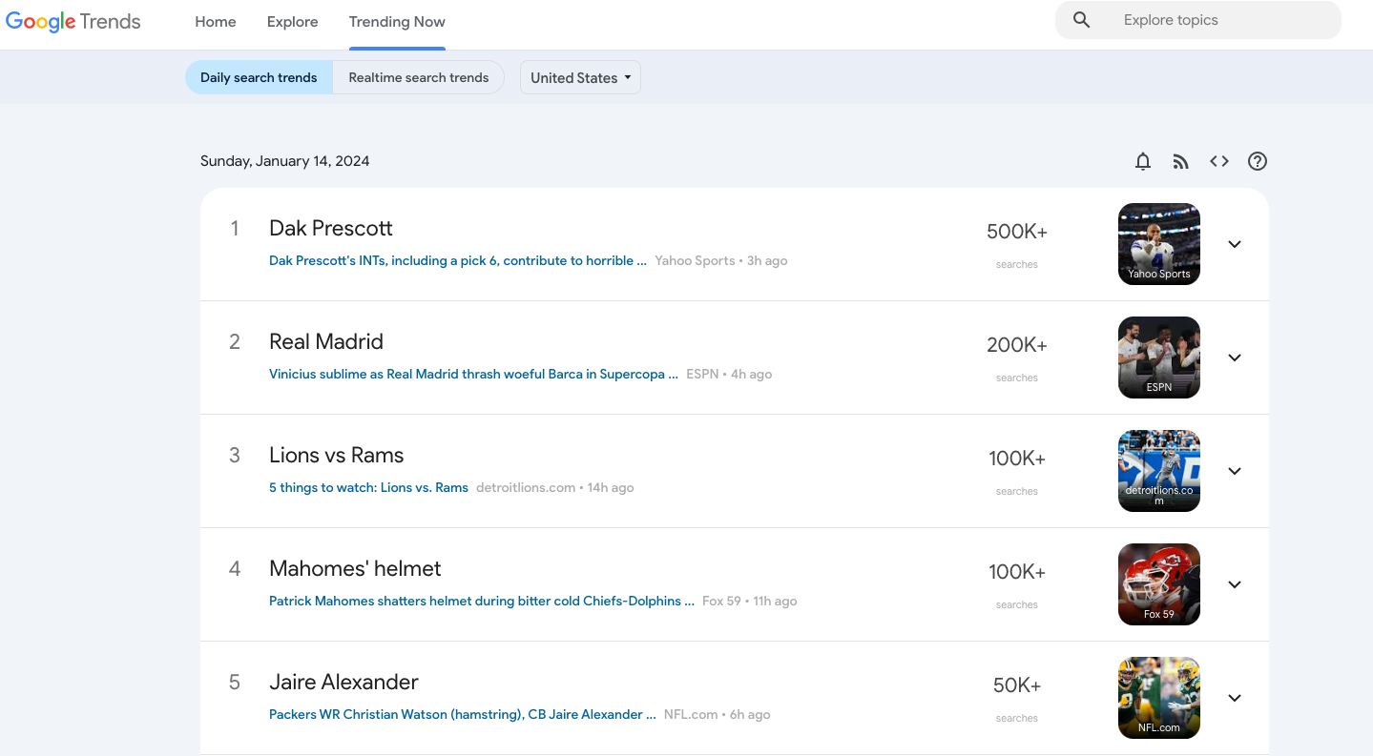Open the RSS feed icon

coord(1180,162)
